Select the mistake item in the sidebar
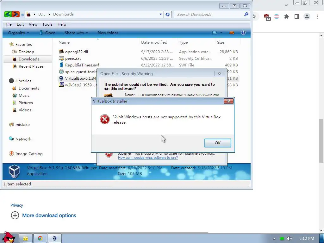Viewport: 324px width, 243px height. (x=19, y=125)
